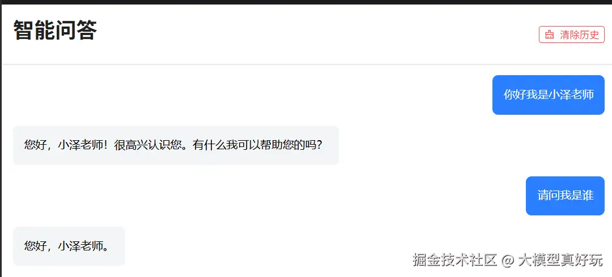Click 大模型真好玩 author name in watermark
The image size is (612, 277).
tap(560, 260)
